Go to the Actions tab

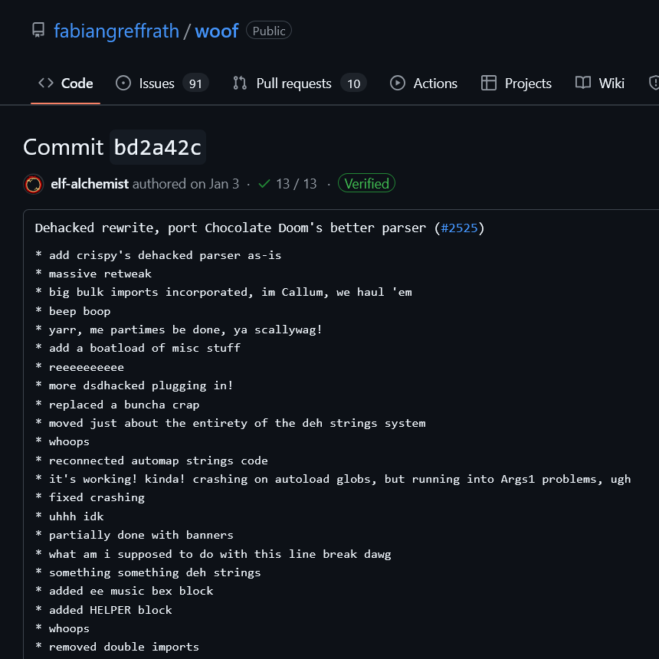point(423,84)
